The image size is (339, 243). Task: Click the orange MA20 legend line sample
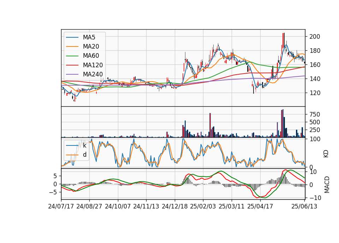pos(72,46)
